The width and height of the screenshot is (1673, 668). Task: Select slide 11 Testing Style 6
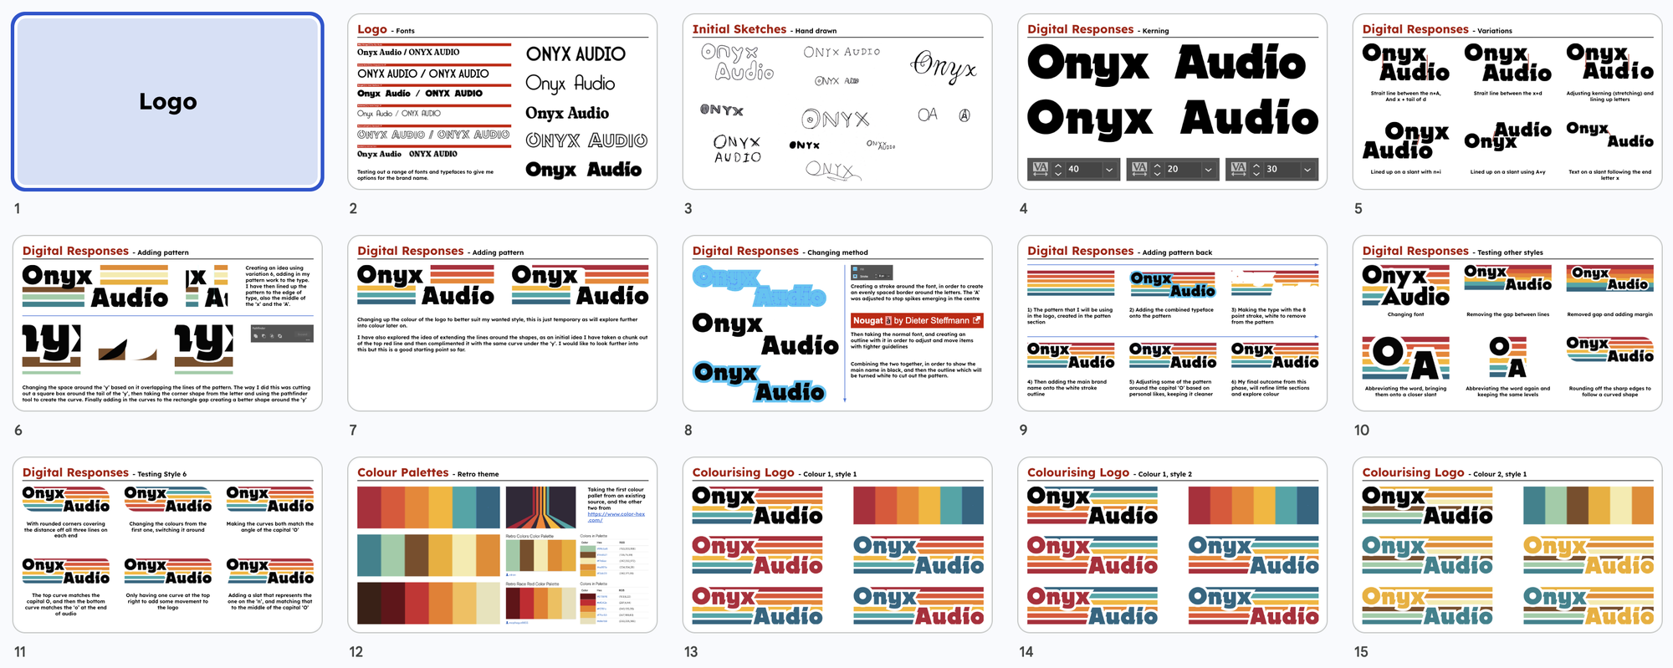point(167,544)
